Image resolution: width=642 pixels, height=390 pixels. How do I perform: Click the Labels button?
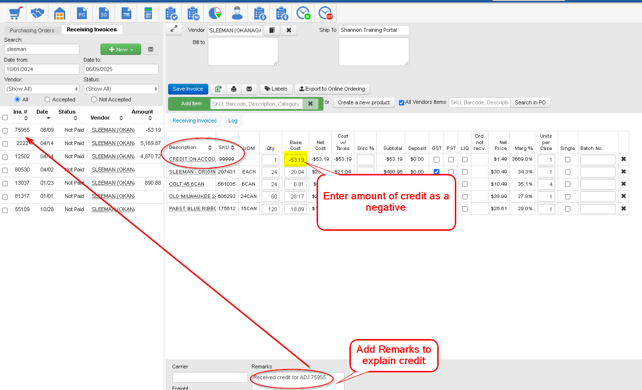pyautogui.click(x=276, y=89)
